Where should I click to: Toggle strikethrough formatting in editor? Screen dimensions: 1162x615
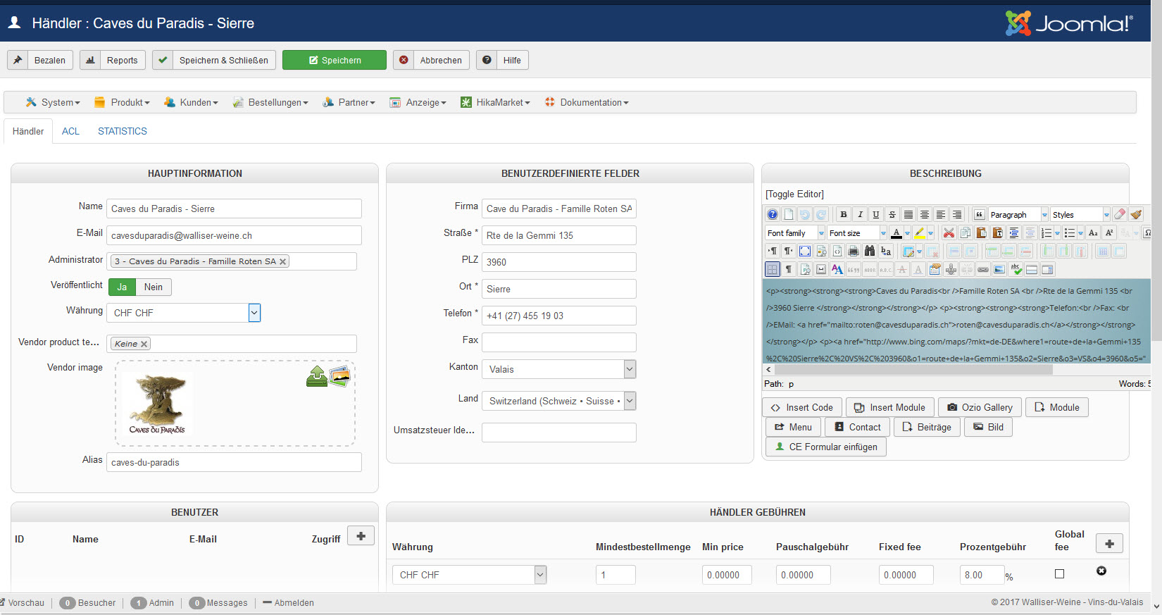pyautogui.click(x=892, y=214)
